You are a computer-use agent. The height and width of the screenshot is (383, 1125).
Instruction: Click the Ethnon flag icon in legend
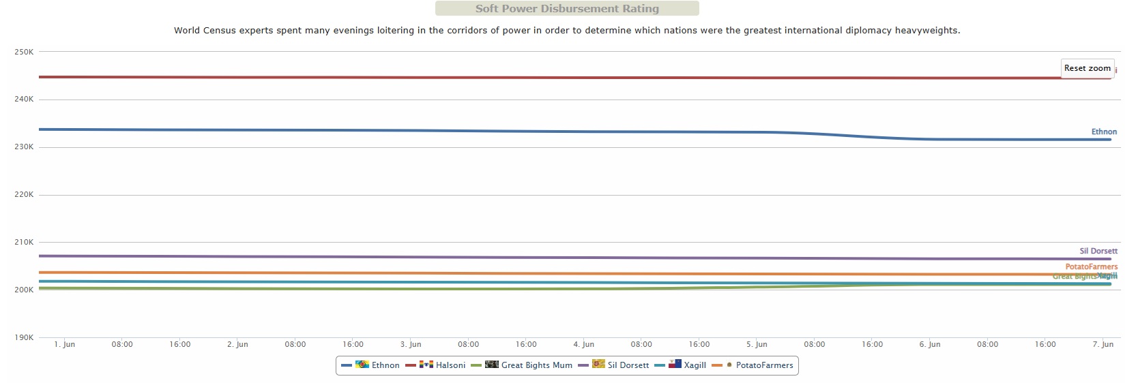(x=362, y=365)
